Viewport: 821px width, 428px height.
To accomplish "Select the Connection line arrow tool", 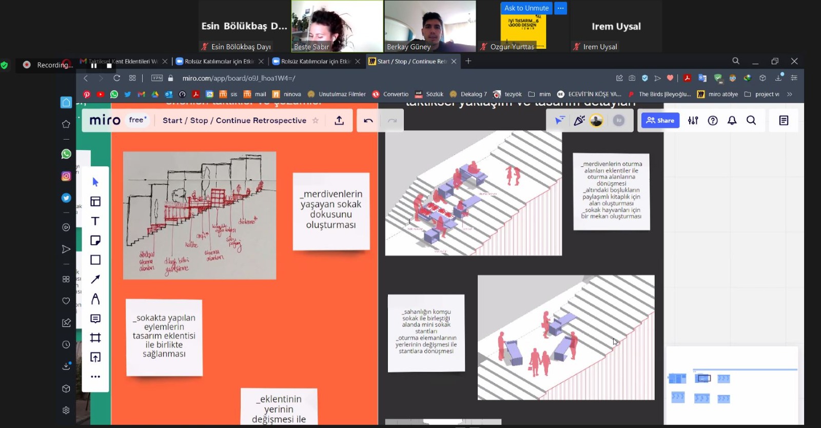I will 95,280.
